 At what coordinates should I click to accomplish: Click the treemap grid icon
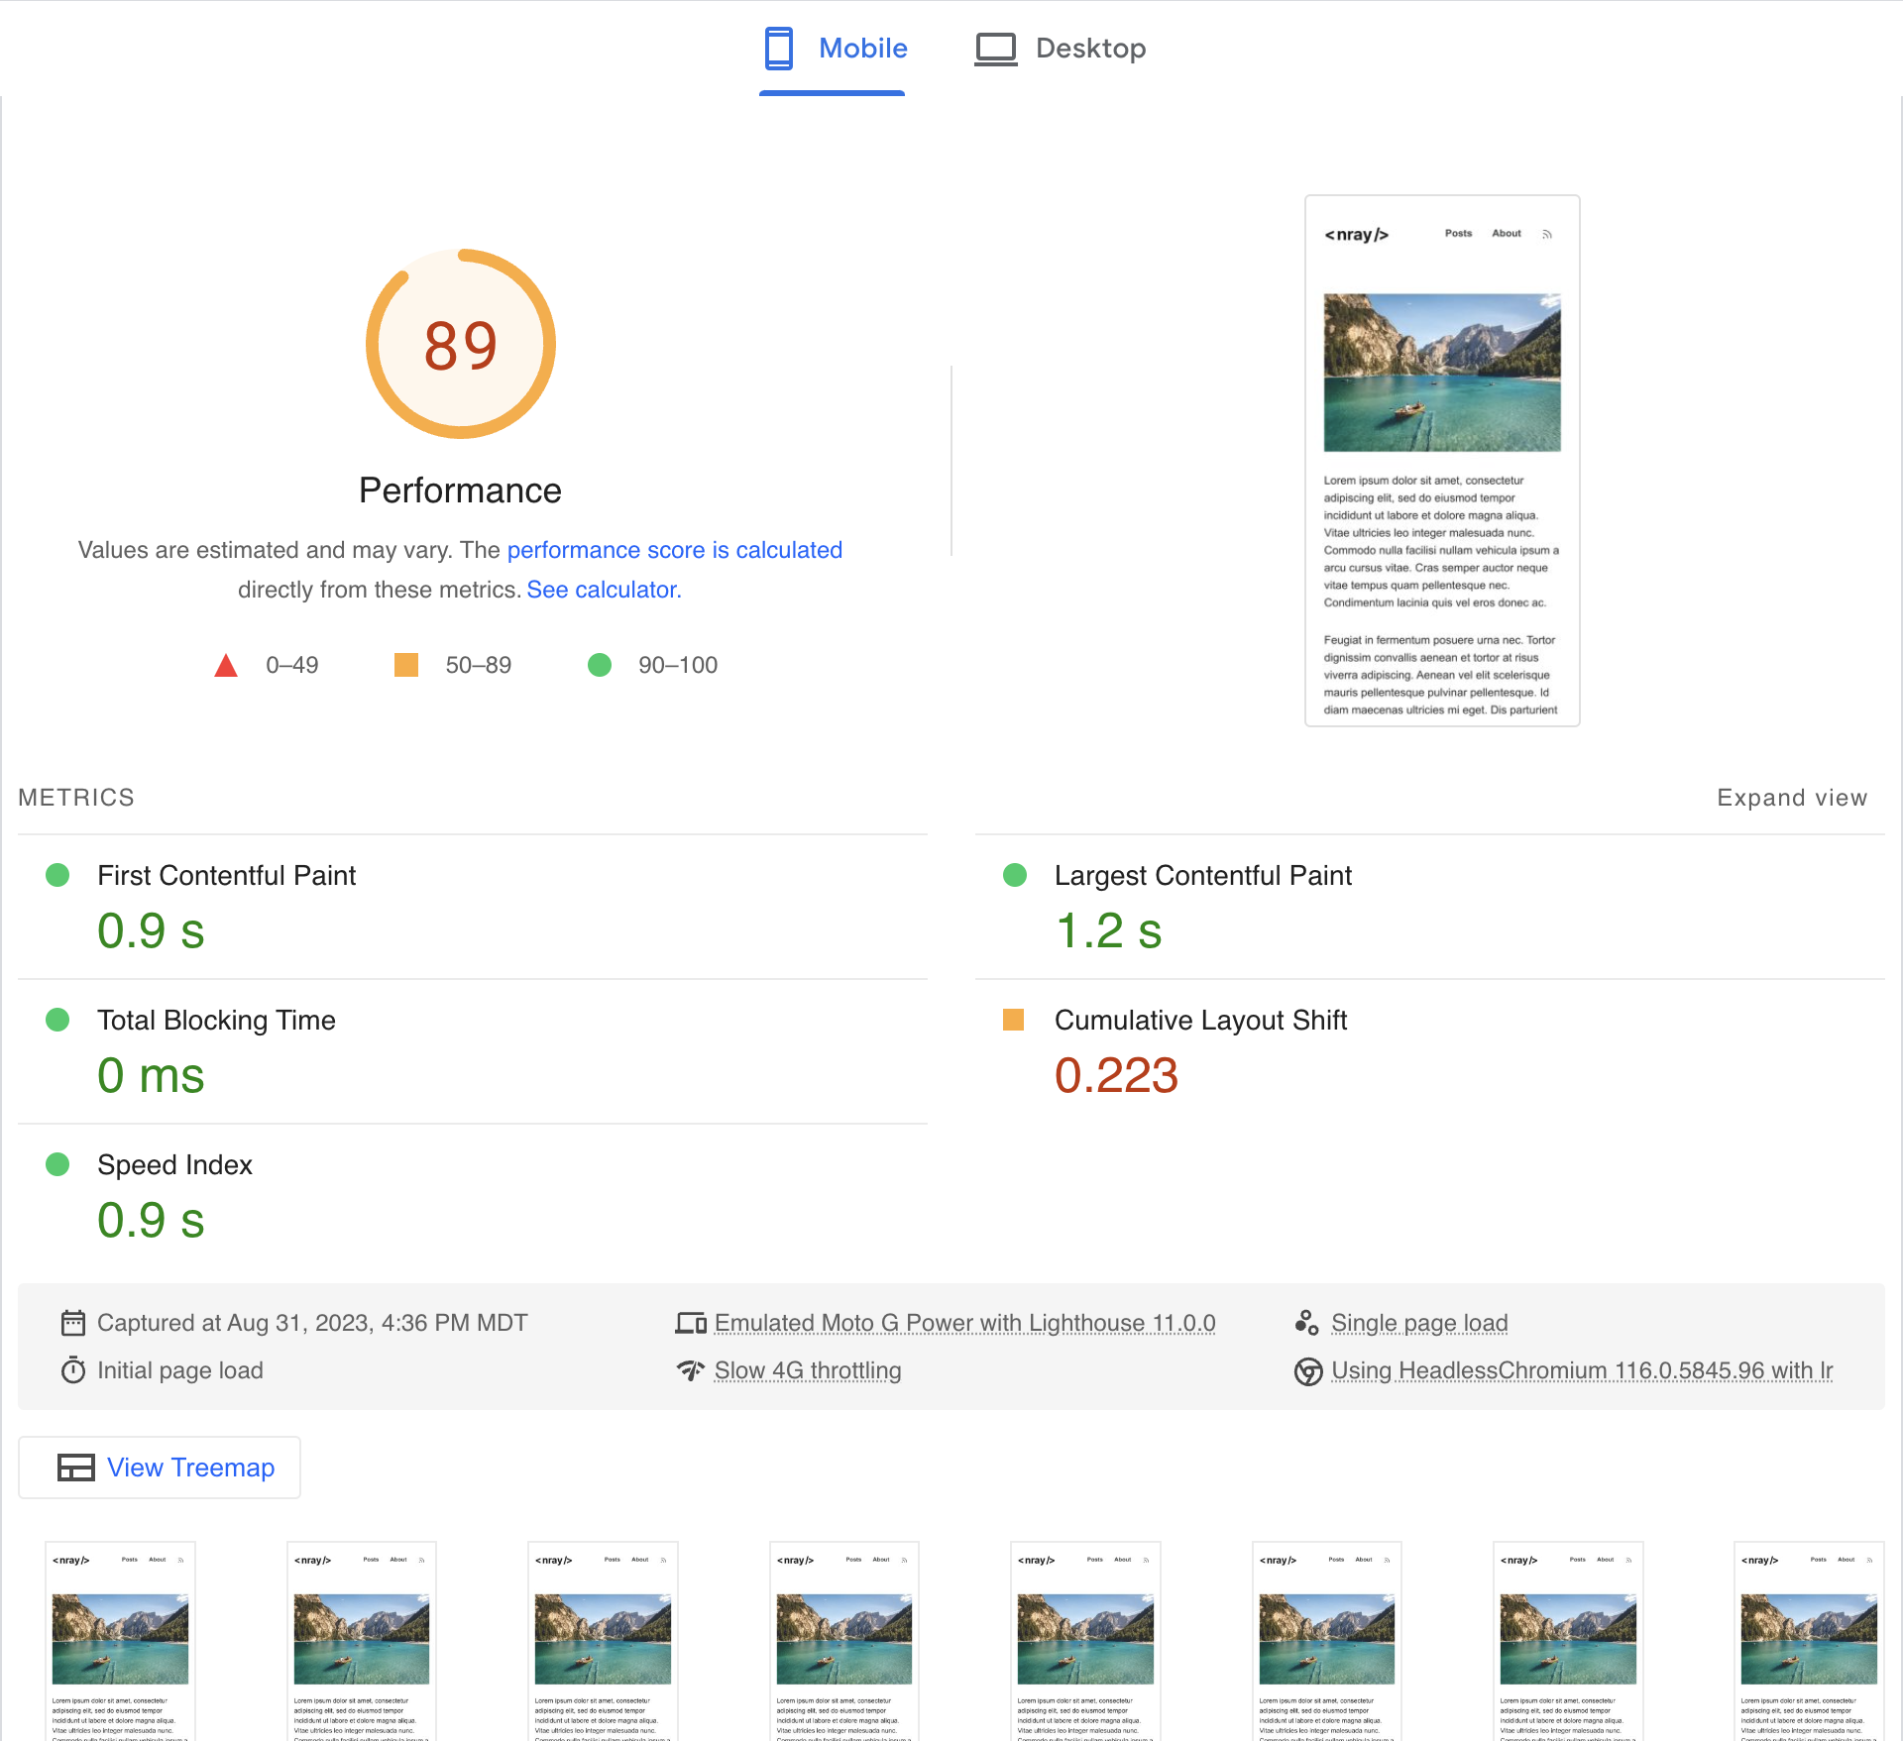pyautogui.click(x=76, y=1468)
